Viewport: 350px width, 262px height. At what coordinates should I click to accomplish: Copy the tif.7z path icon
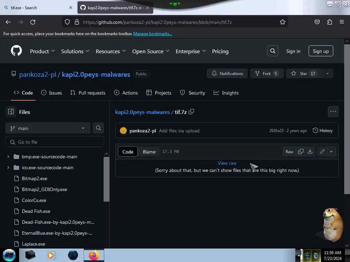pos(191,112)
